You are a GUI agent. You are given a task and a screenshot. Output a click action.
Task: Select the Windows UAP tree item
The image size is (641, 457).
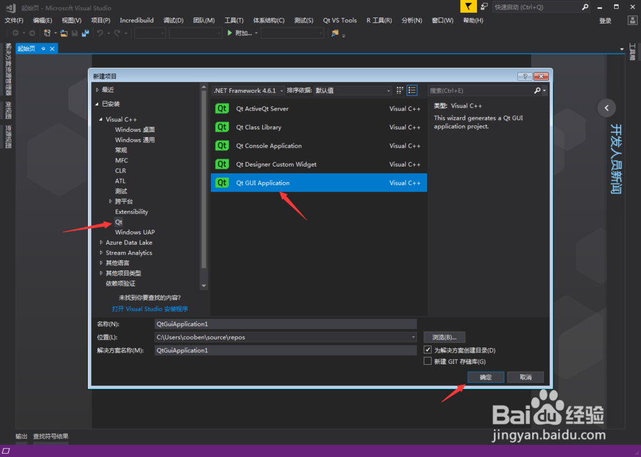click(x=135, y=232)
